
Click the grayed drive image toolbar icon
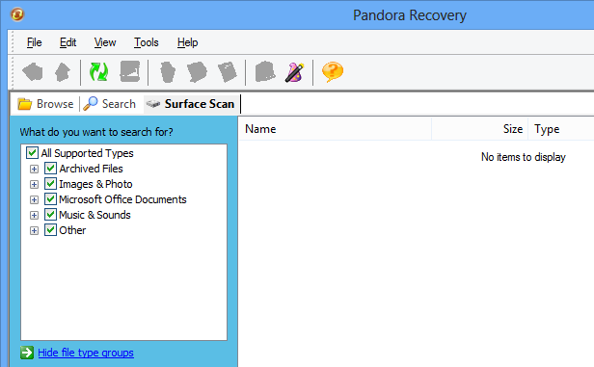pyautogui.click(x=130, y=71)
